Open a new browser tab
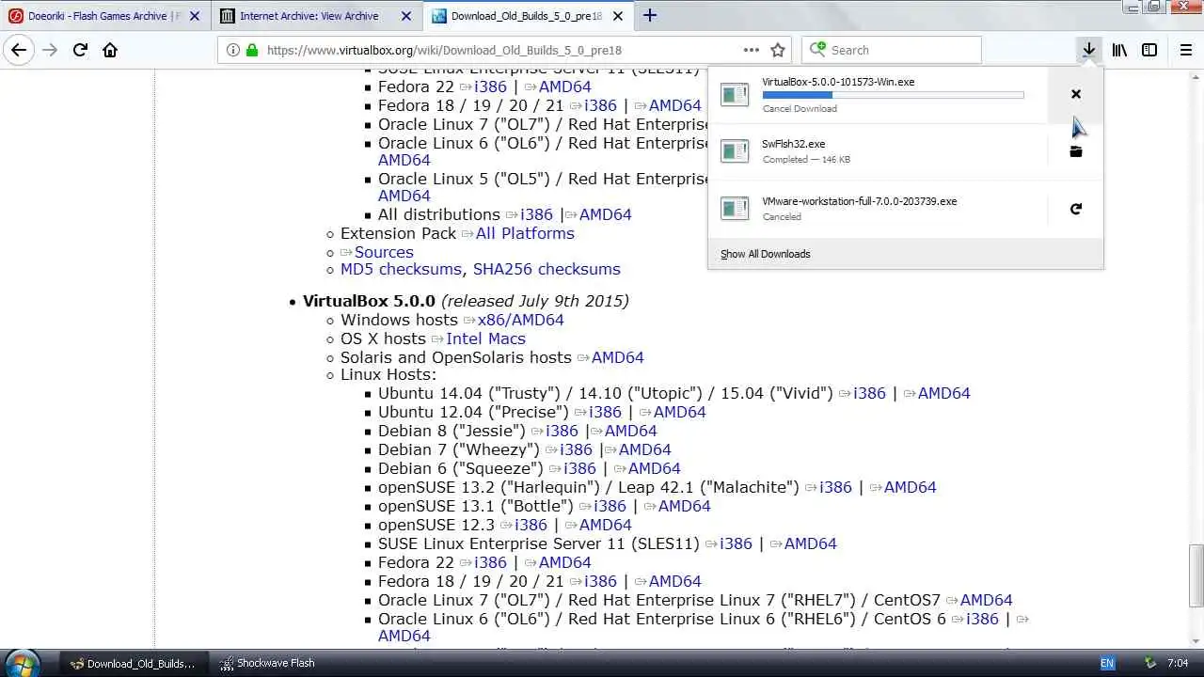Viewport: 1204px width, 677px height. point(650,15)
